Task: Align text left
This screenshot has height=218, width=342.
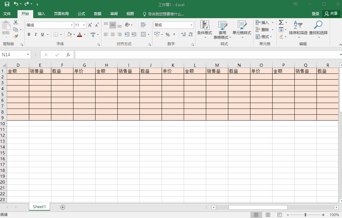Action: coord(106,34)
